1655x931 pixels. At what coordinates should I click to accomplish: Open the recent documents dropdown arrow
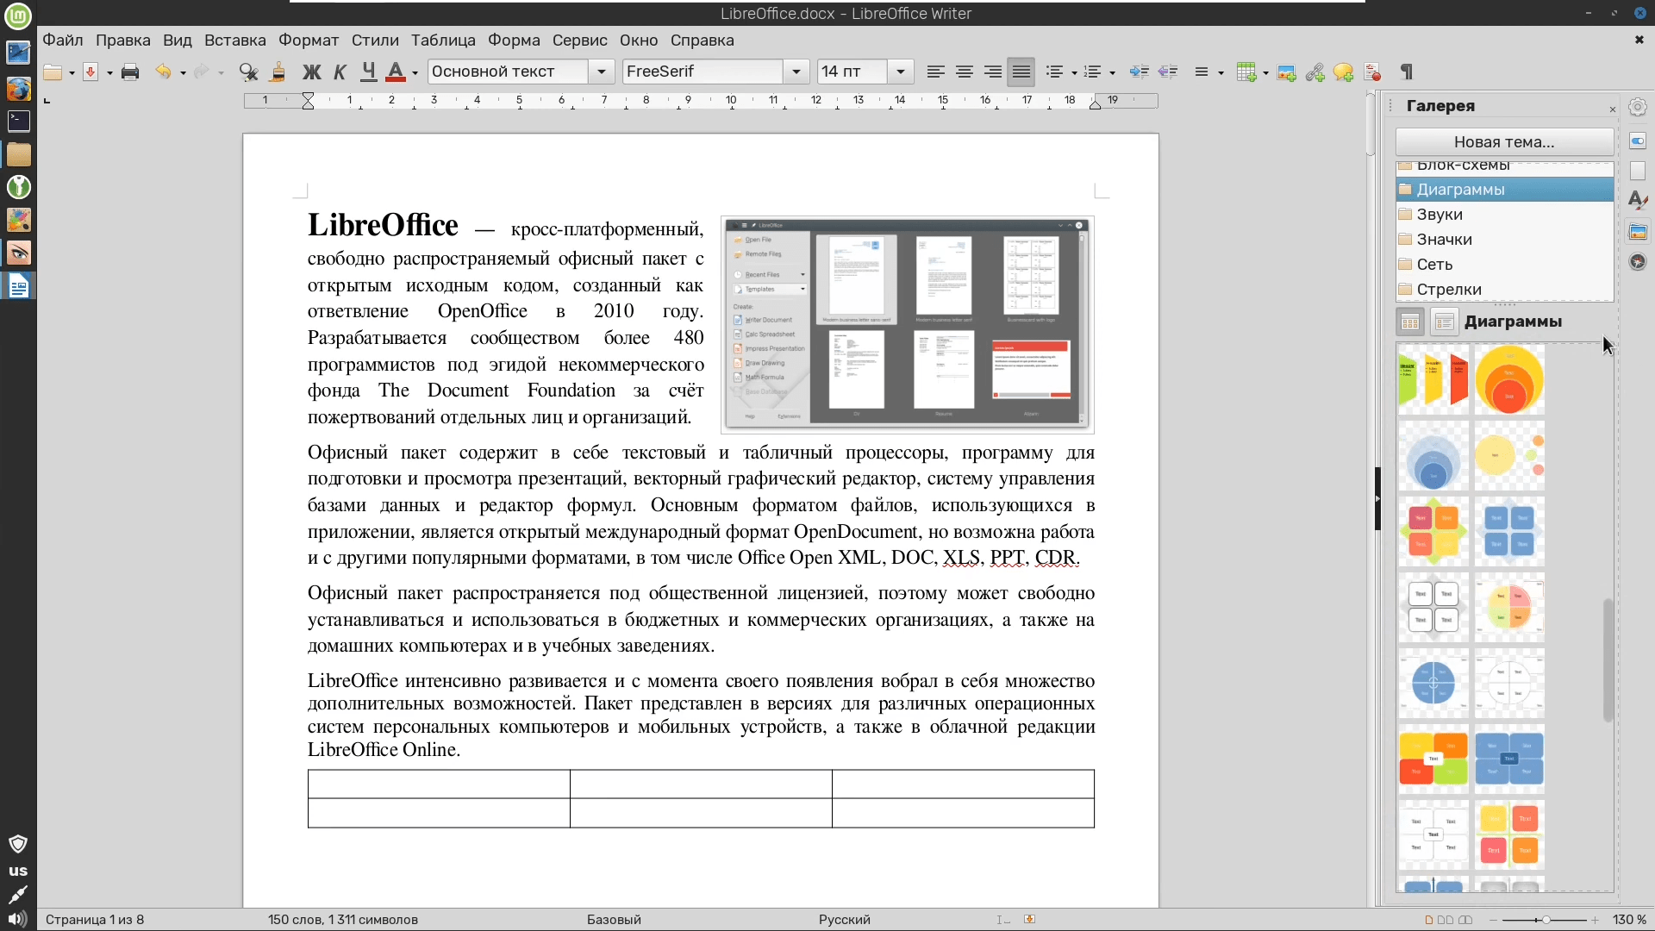point(72,73)
